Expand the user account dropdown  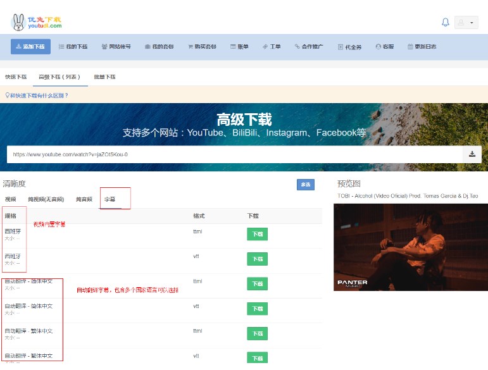pos(466,22)
